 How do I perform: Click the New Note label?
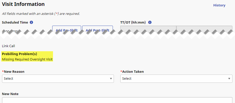point(10,94)
